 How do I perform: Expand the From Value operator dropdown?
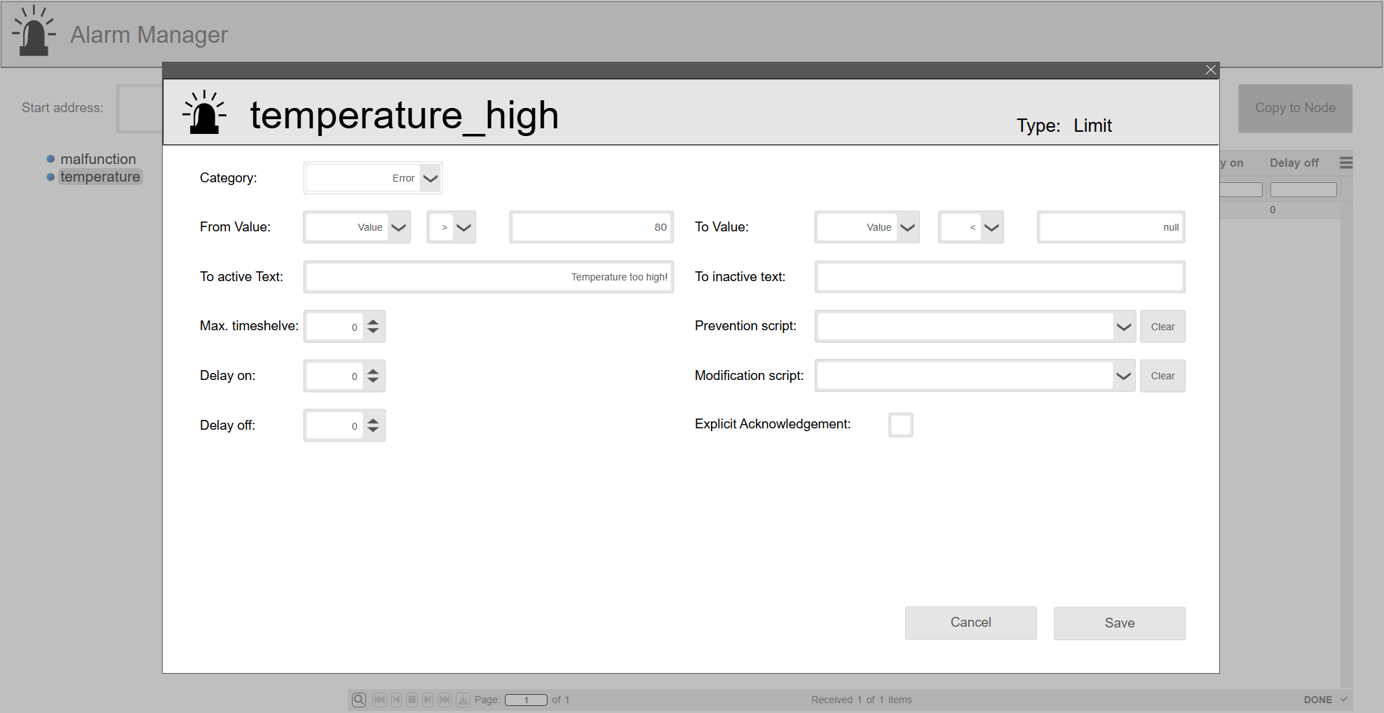463,227
